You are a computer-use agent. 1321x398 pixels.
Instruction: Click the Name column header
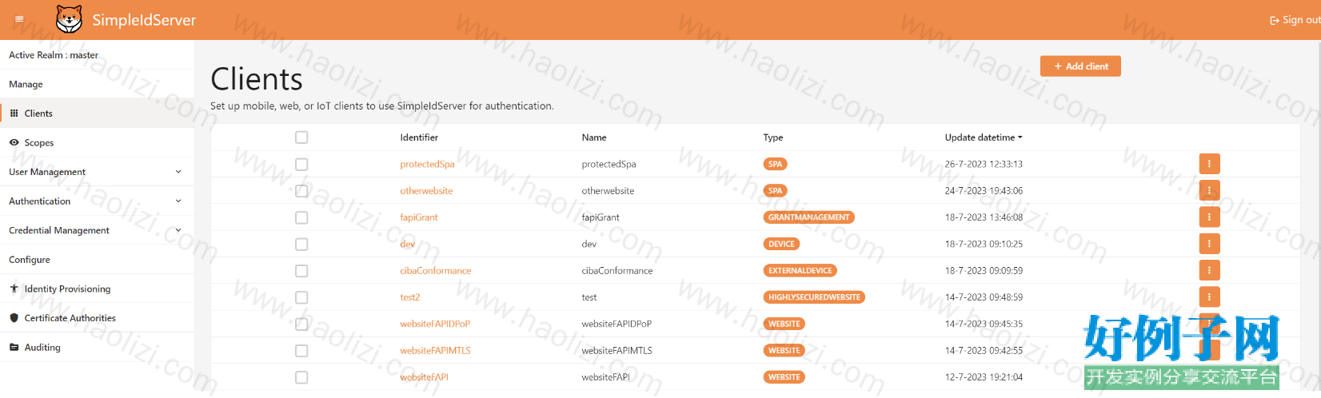point(594,137)
